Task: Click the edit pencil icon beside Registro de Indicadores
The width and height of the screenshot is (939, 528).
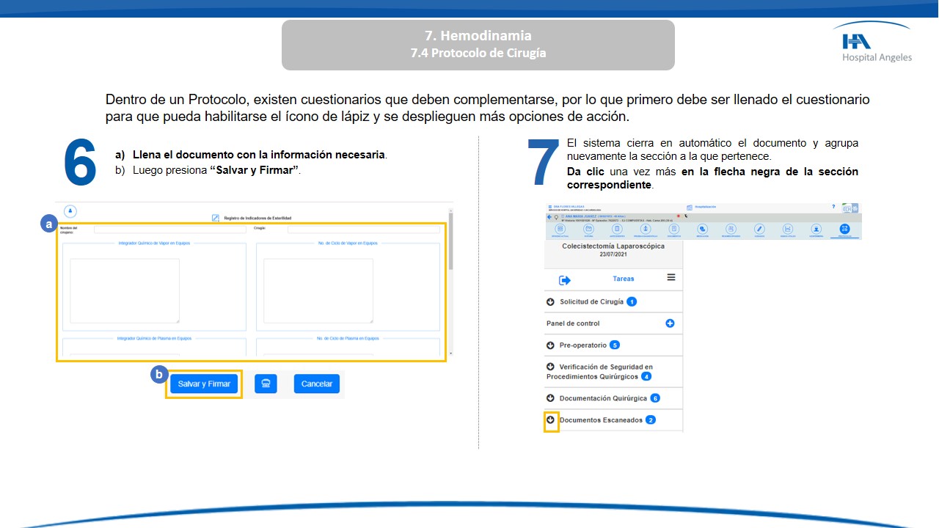Action: (216, 218)
